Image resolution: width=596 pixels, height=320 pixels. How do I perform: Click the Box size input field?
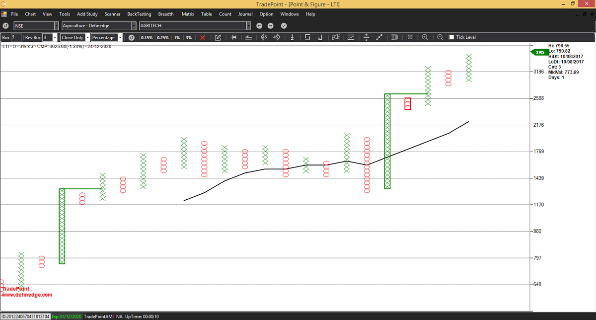[16, 37]
